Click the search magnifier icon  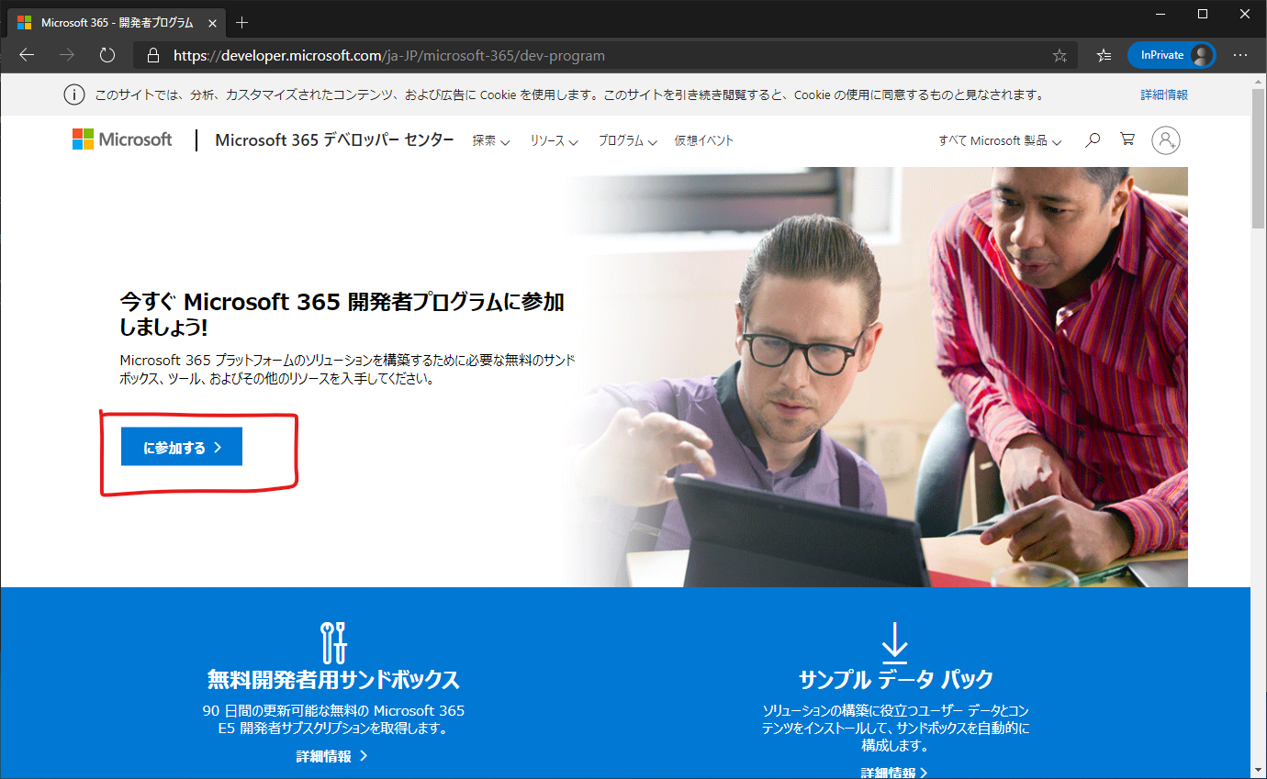coord(1093,140)
